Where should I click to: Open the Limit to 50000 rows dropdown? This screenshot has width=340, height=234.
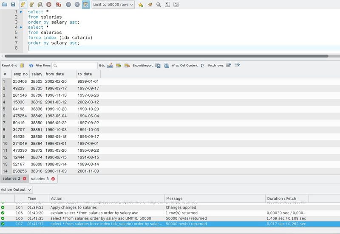[113, 5]
